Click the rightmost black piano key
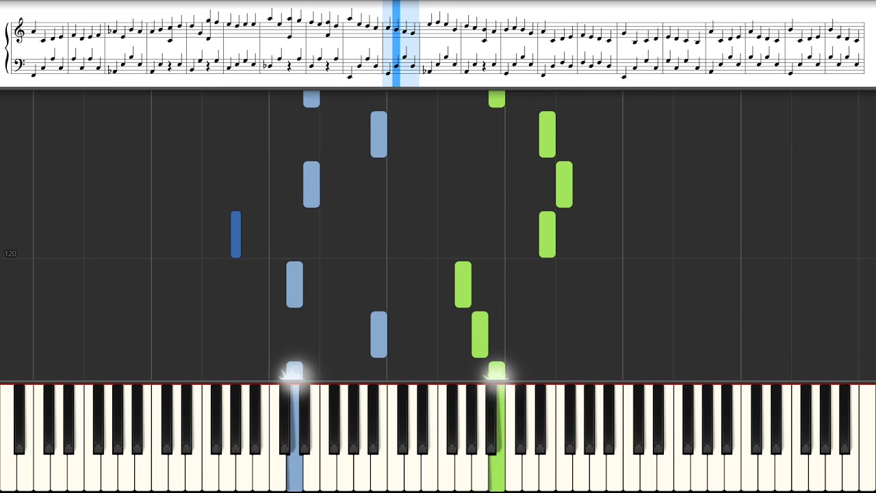The height and width of the screenshot is (493, 876). coord(845,419)
